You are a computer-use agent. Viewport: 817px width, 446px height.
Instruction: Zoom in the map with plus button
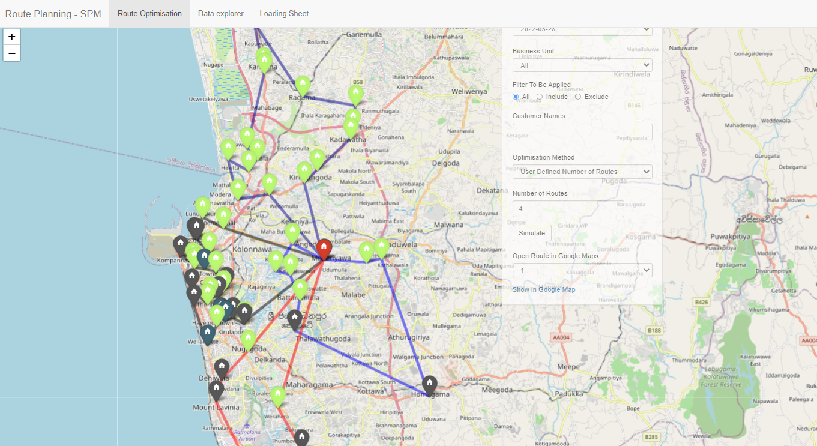tap(12, 37)
